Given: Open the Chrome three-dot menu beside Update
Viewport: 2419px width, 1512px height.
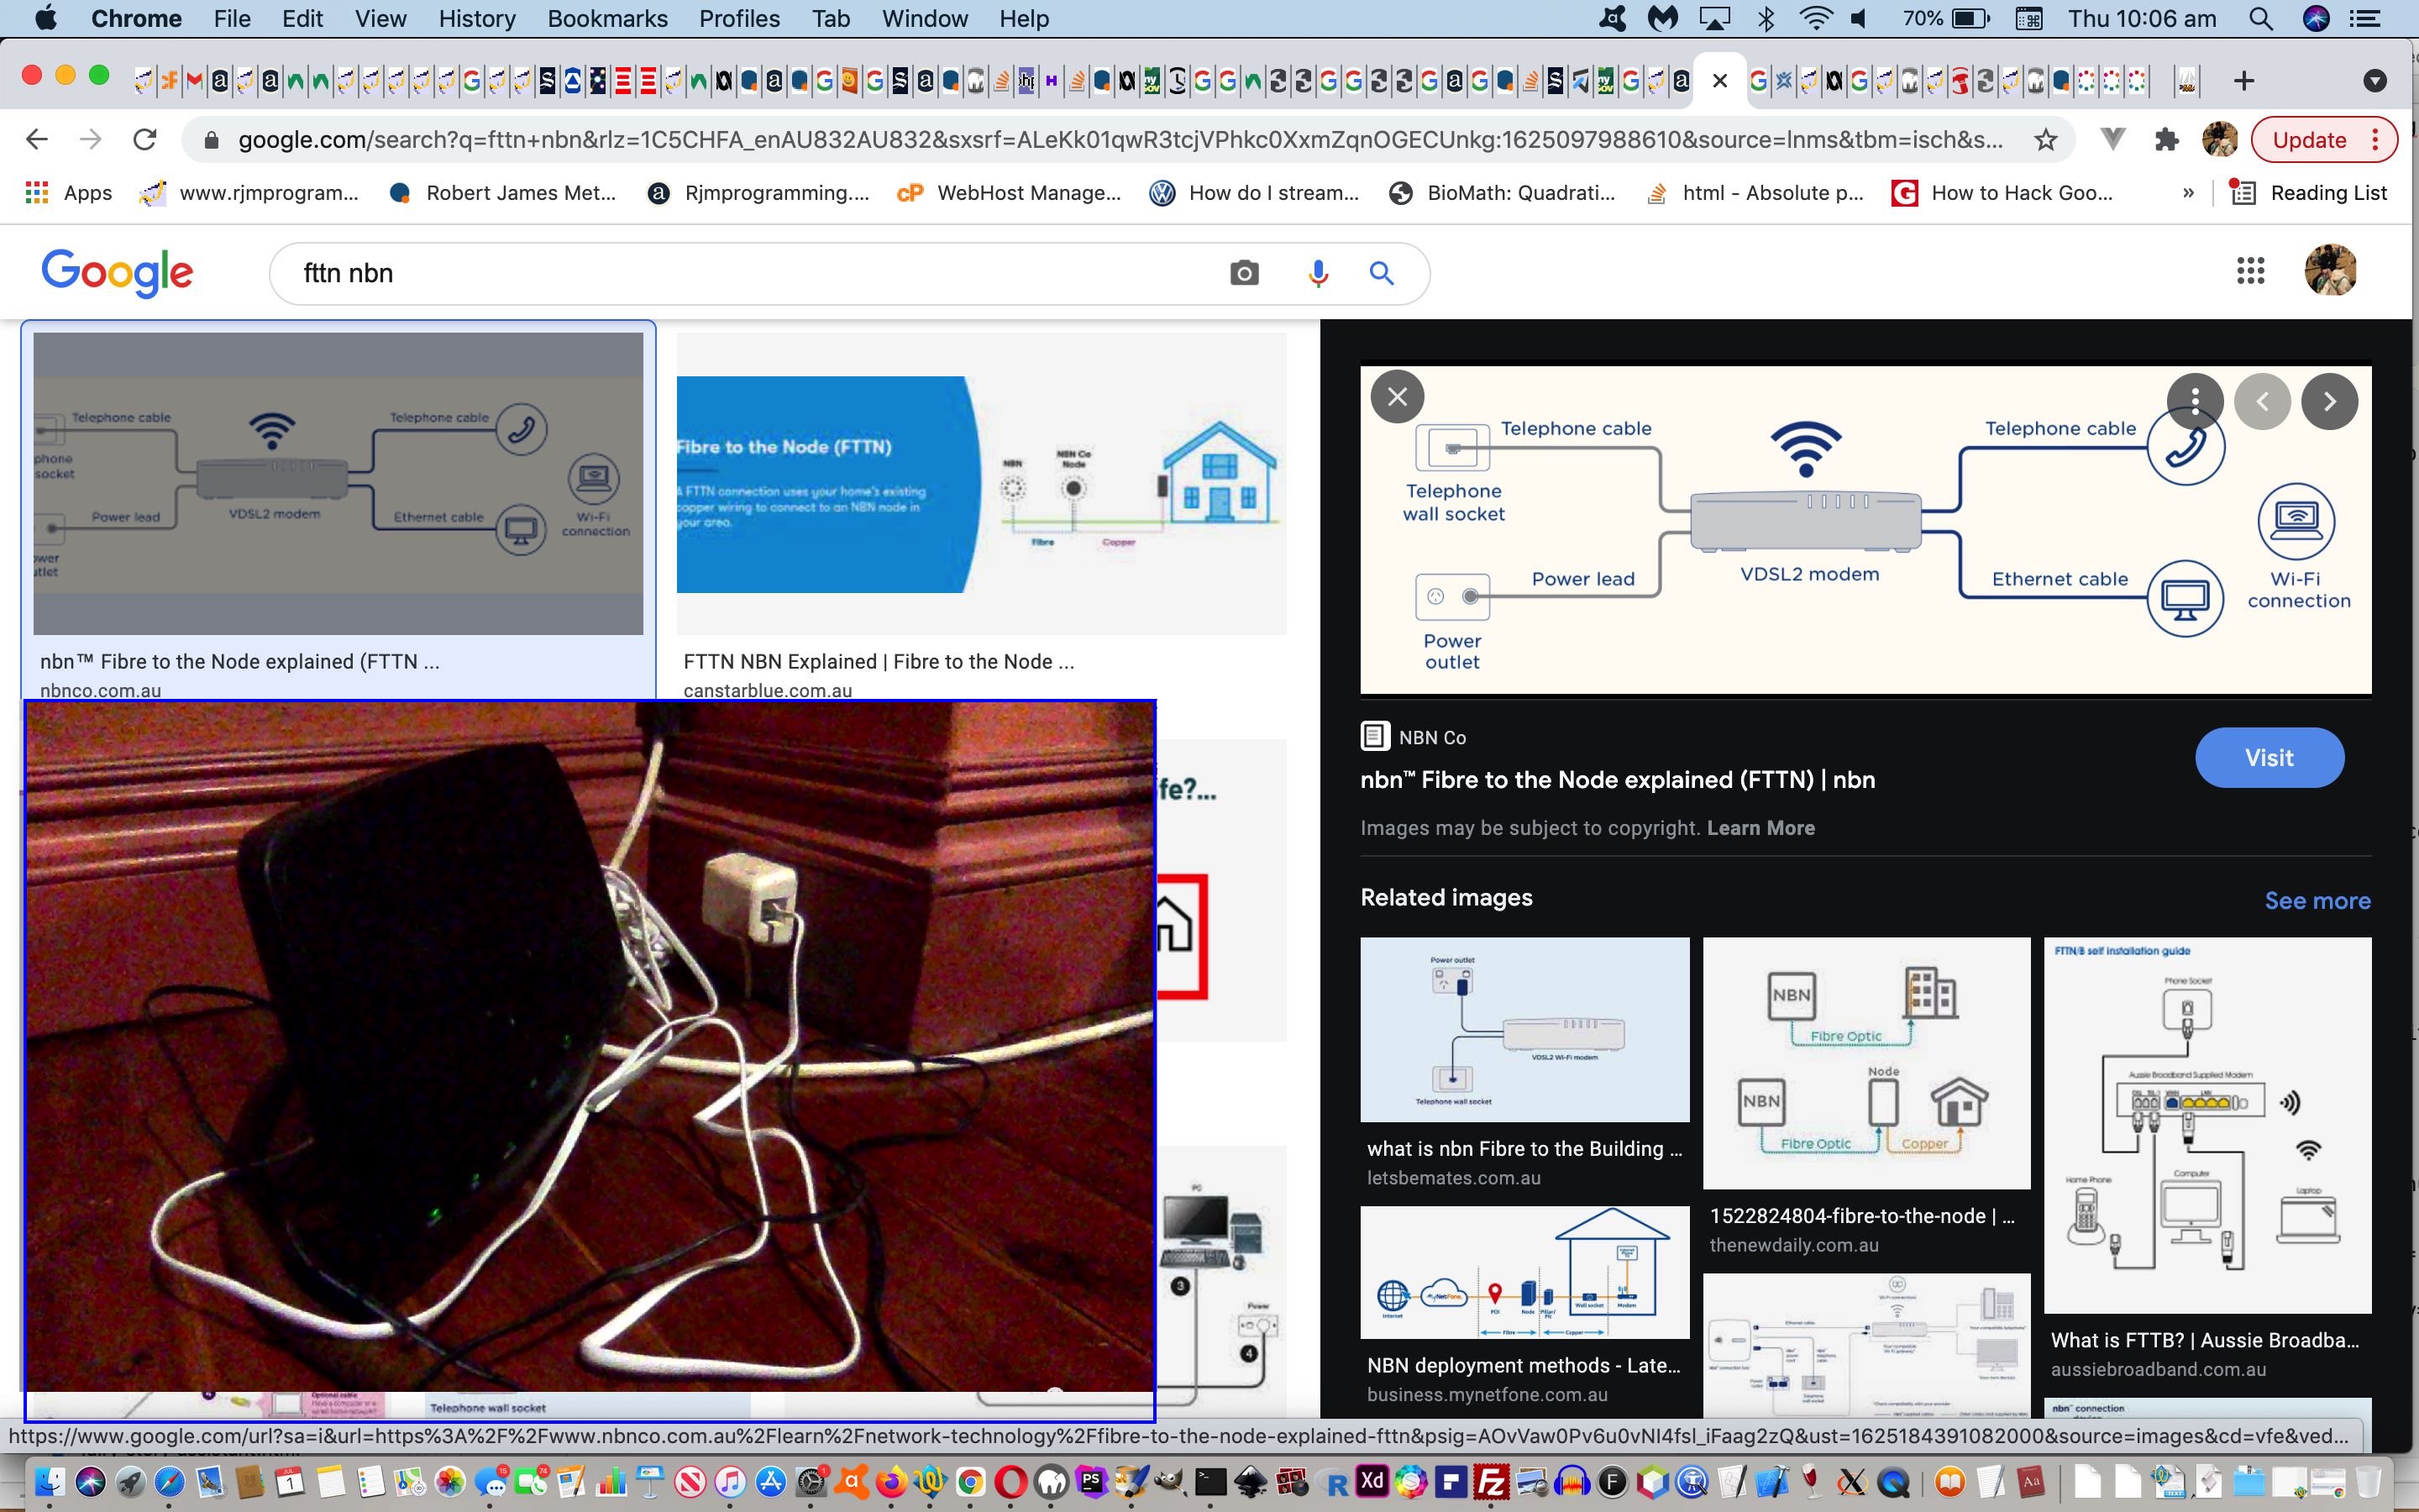Looking at the screenshot, I should [x=2376, y=140].
